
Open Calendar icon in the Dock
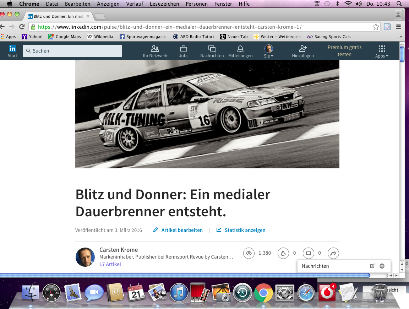click(x=136, y=293)
